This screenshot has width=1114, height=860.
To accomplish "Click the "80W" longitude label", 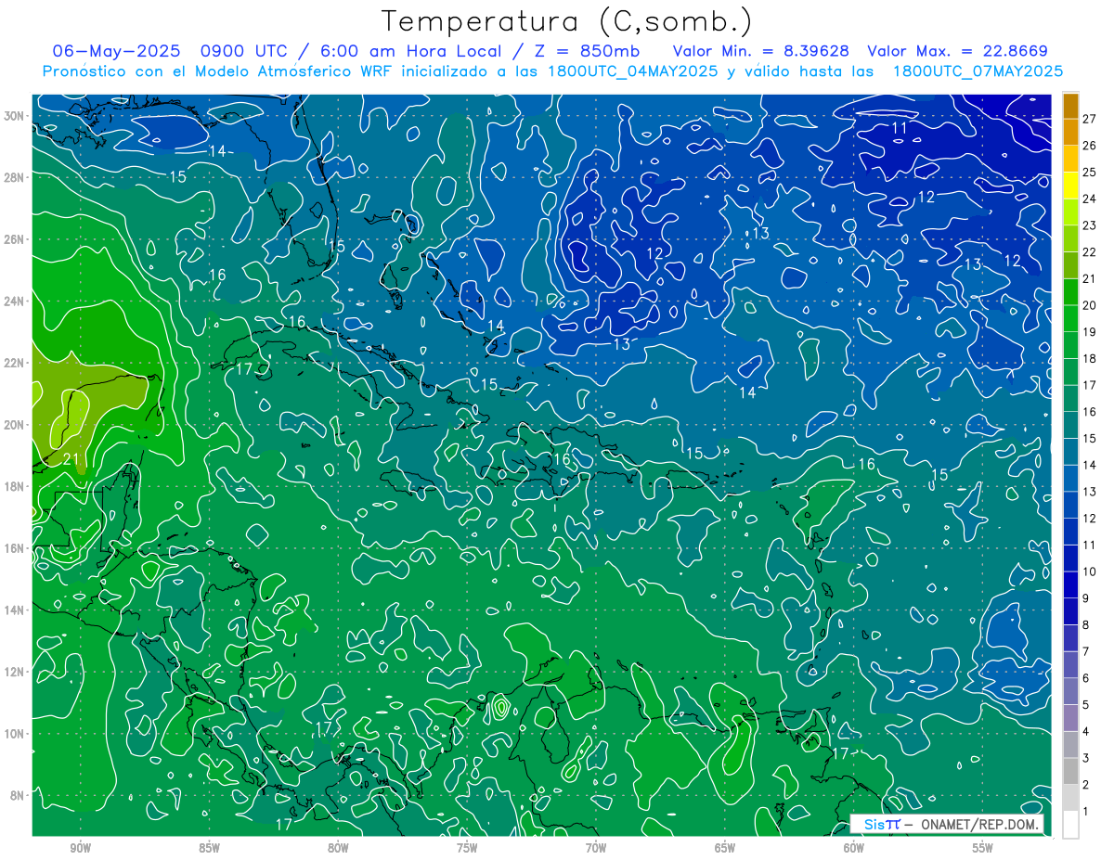I will 338,848.
